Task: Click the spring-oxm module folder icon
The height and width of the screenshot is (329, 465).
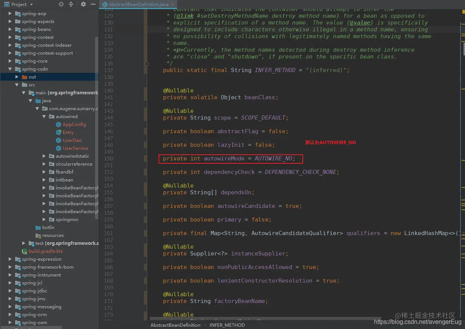Action: click(x=18, y=323)
